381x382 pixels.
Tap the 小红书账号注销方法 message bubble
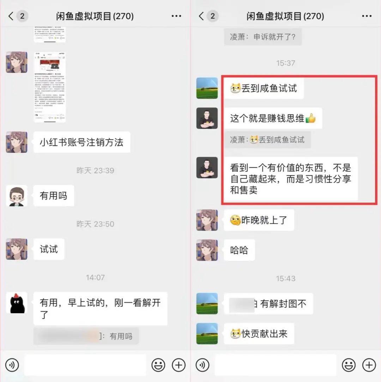[x=82, y=142]
